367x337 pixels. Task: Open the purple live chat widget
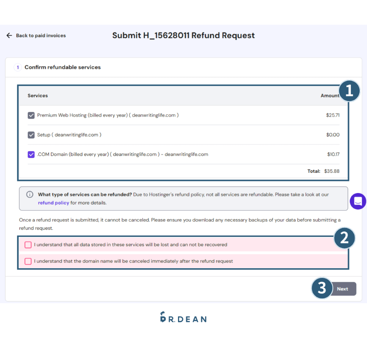[358, 201]
